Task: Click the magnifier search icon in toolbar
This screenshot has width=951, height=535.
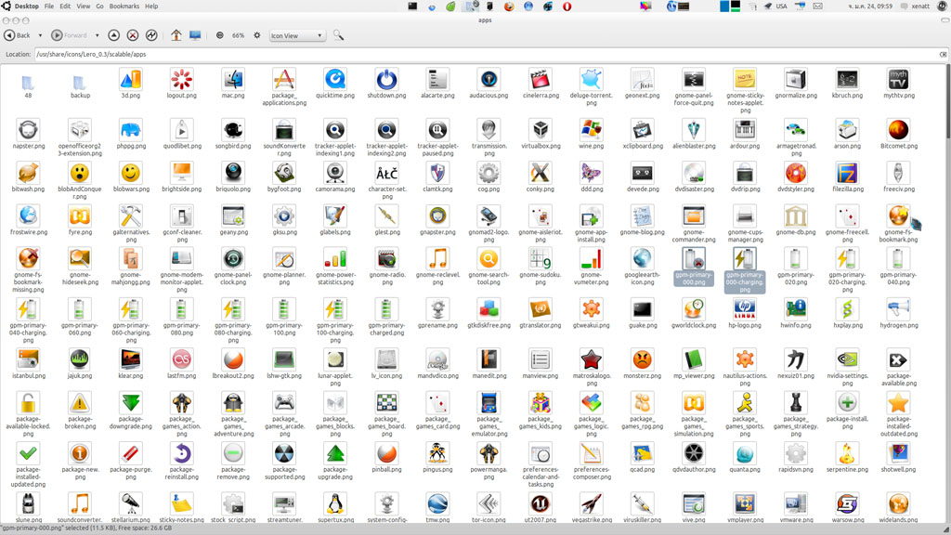Action: [338, 36]
